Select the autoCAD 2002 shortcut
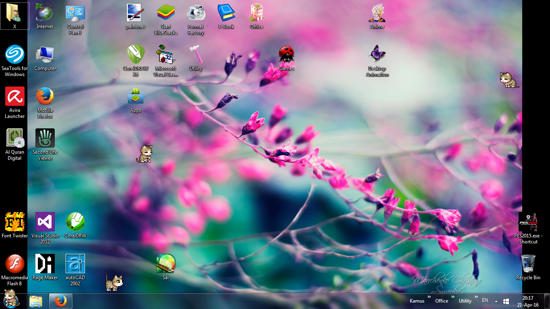 click(75, 264)
